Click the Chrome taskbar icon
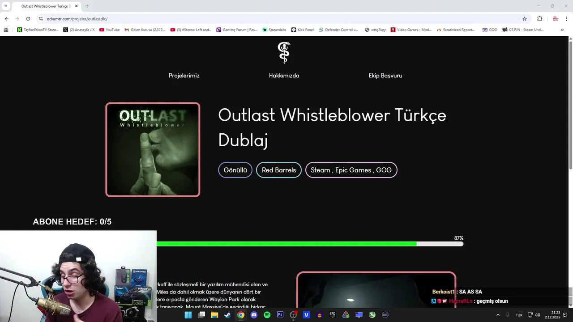The image size is (573, 322). pos(241,315)
